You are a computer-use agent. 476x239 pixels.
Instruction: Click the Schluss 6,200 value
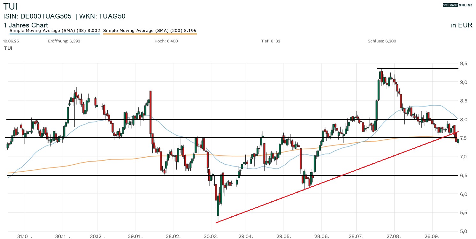click(382, 41)
